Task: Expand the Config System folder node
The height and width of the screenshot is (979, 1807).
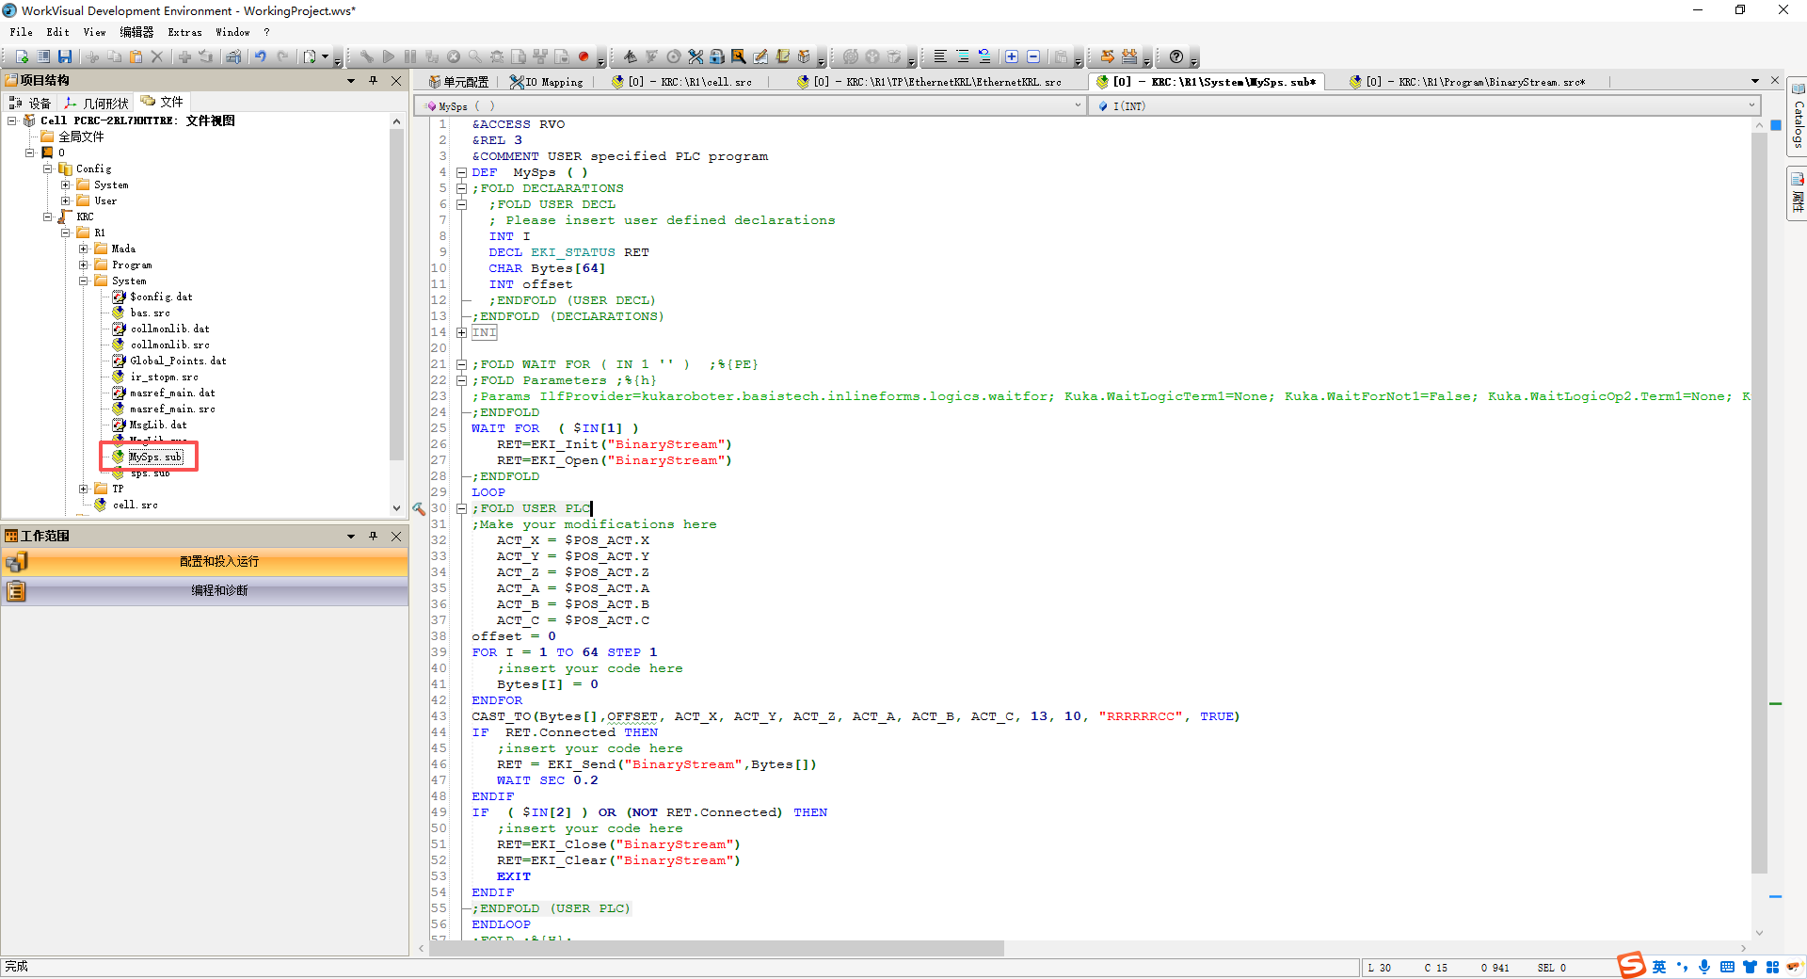Action: click(65, 185)
